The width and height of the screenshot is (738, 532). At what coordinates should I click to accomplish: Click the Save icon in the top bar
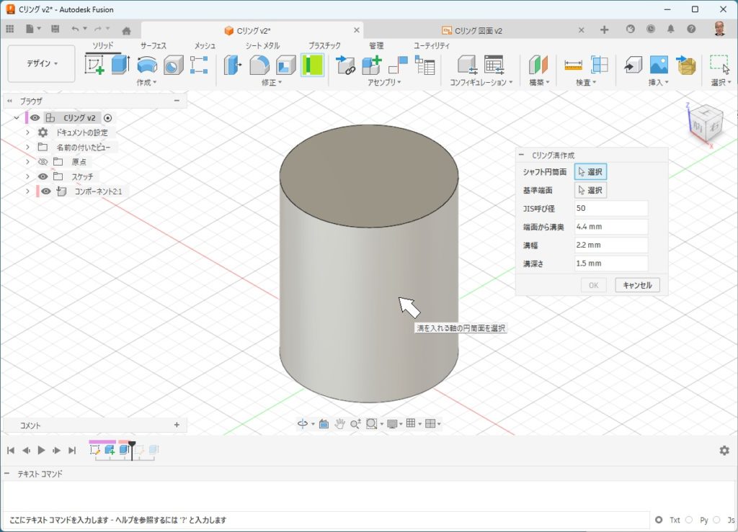click(55, 29)
